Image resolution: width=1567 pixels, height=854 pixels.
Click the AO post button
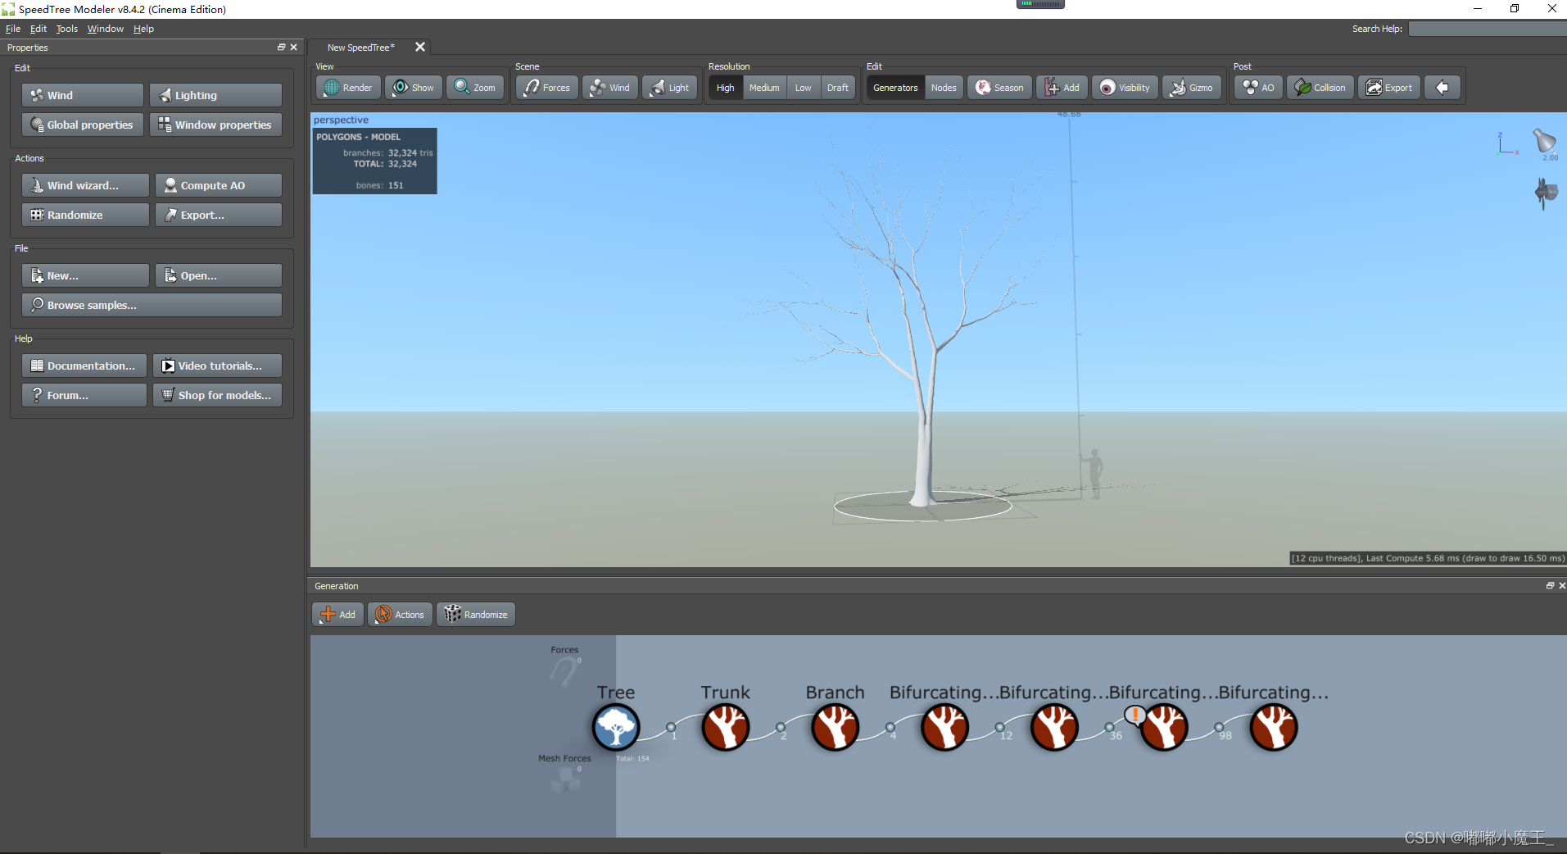pos(1259,88)
